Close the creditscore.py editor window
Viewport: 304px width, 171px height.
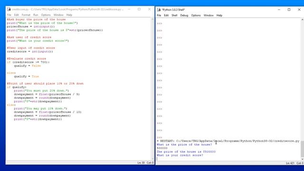pos(149,9)
